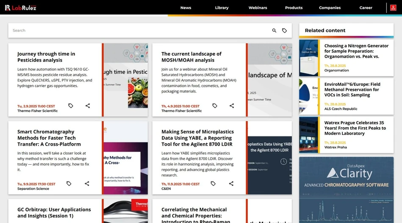This screenshot has width=402, height=223.
Task: Open Journey through time in Pesticides analysis
Action: pos(46,57)
